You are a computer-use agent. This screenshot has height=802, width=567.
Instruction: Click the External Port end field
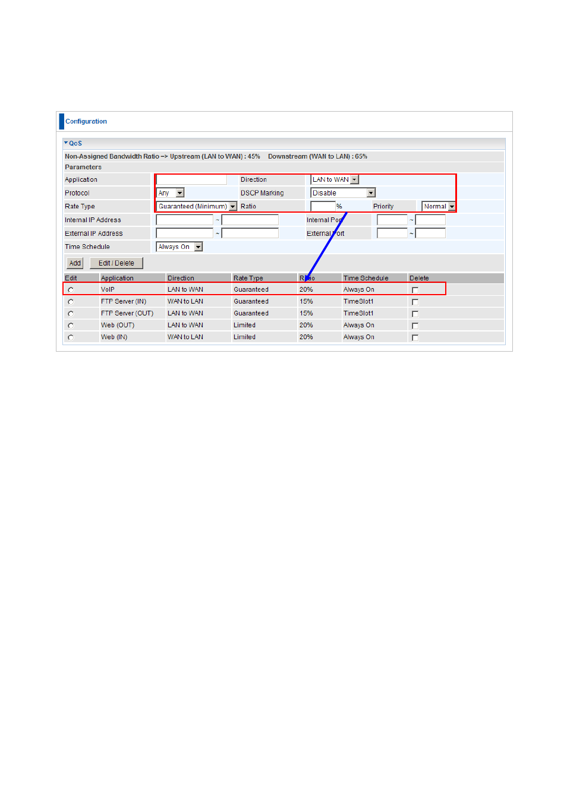click(430, 233)
